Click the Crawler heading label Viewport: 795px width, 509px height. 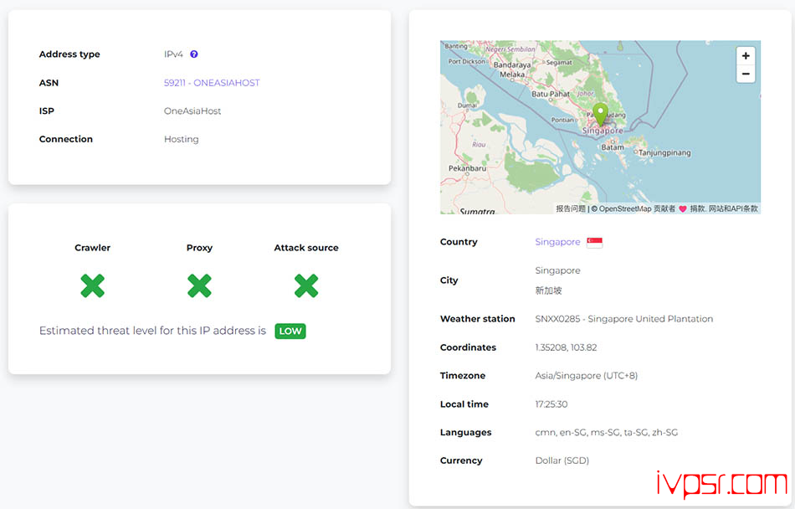(92, 248)
